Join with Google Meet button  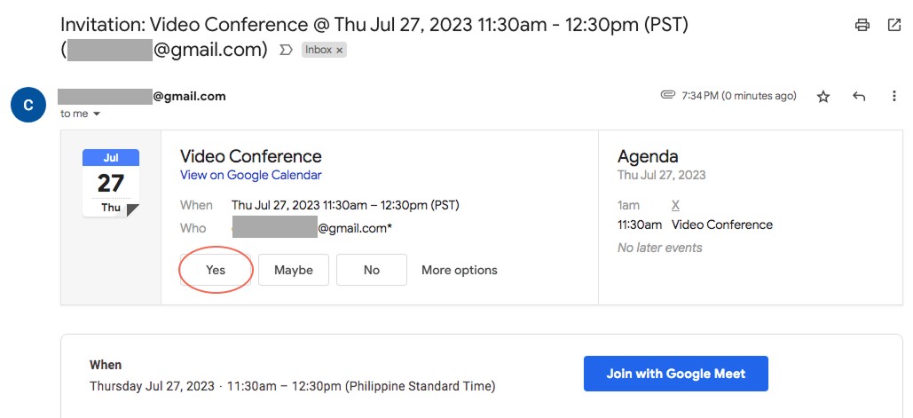pos(676,374)
